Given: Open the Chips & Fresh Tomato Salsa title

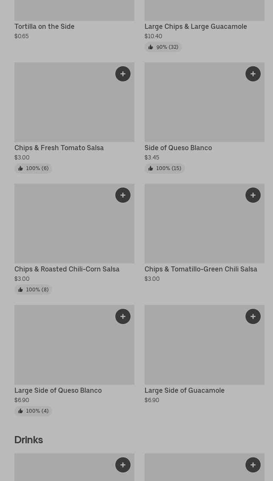Looking at the screenshot, I should click(x=59, y=148).
